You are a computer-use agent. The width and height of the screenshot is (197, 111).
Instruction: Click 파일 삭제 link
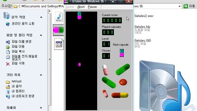(18, 63)
